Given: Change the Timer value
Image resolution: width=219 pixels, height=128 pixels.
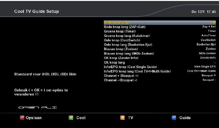Looking at the screenshot, I should tap(212, 31).
